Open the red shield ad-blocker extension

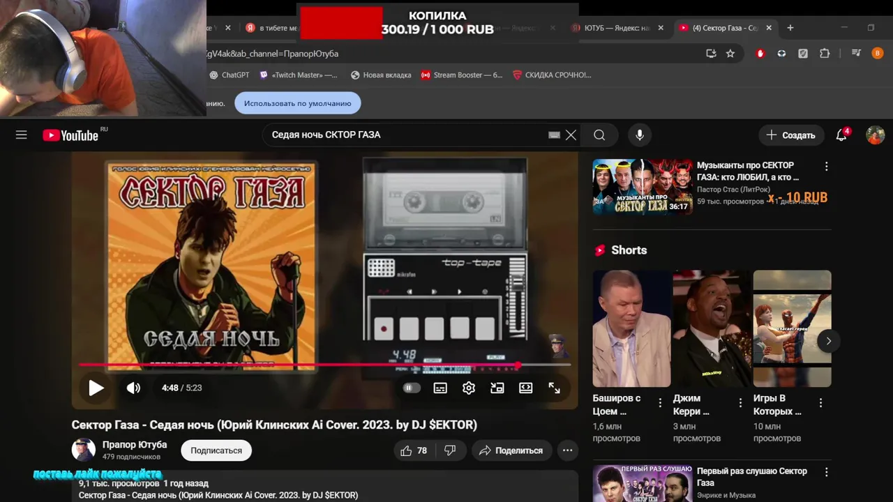(760, 54)
